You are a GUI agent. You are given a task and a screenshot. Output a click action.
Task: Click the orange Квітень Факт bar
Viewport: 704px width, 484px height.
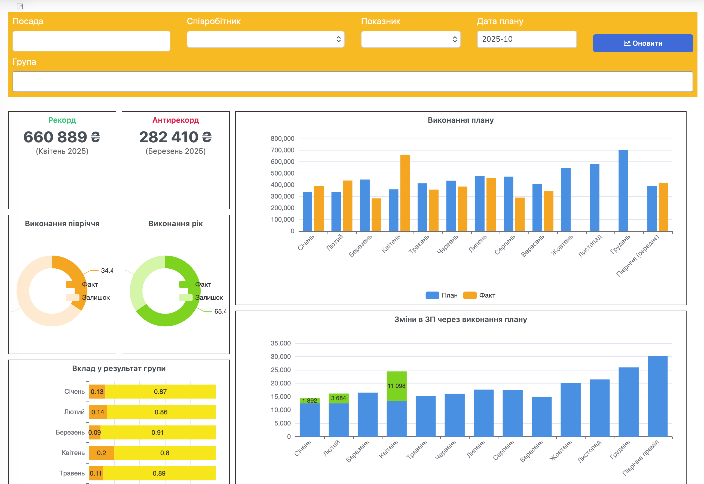coord(405,193)
